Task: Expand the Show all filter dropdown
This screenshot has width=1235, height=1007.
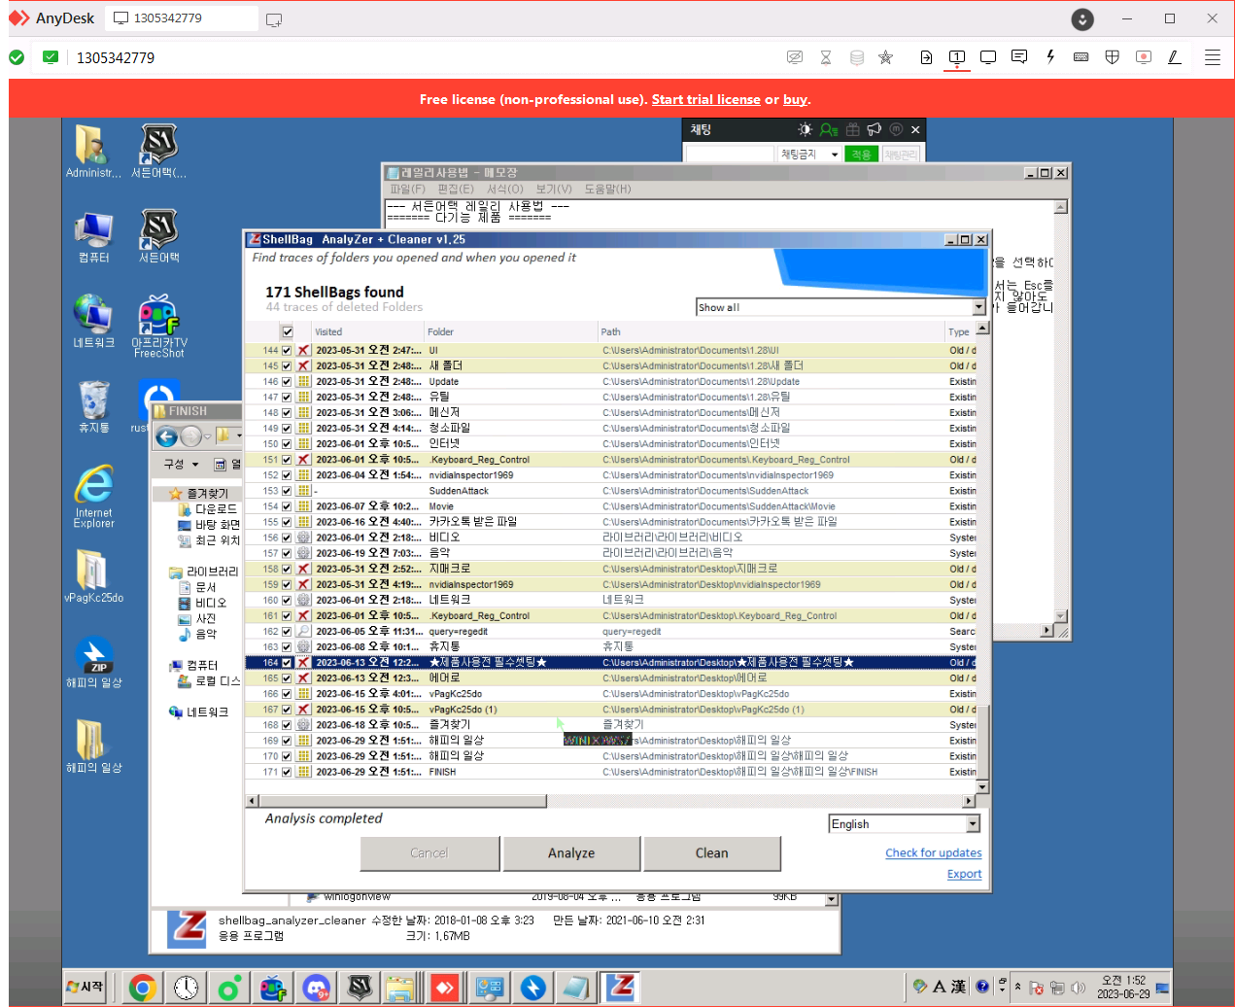Action: (978, 307)
